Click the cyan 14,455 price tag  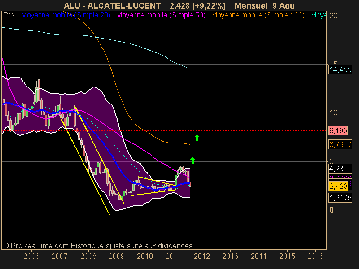pyautogui.click(x=341, y=69)
